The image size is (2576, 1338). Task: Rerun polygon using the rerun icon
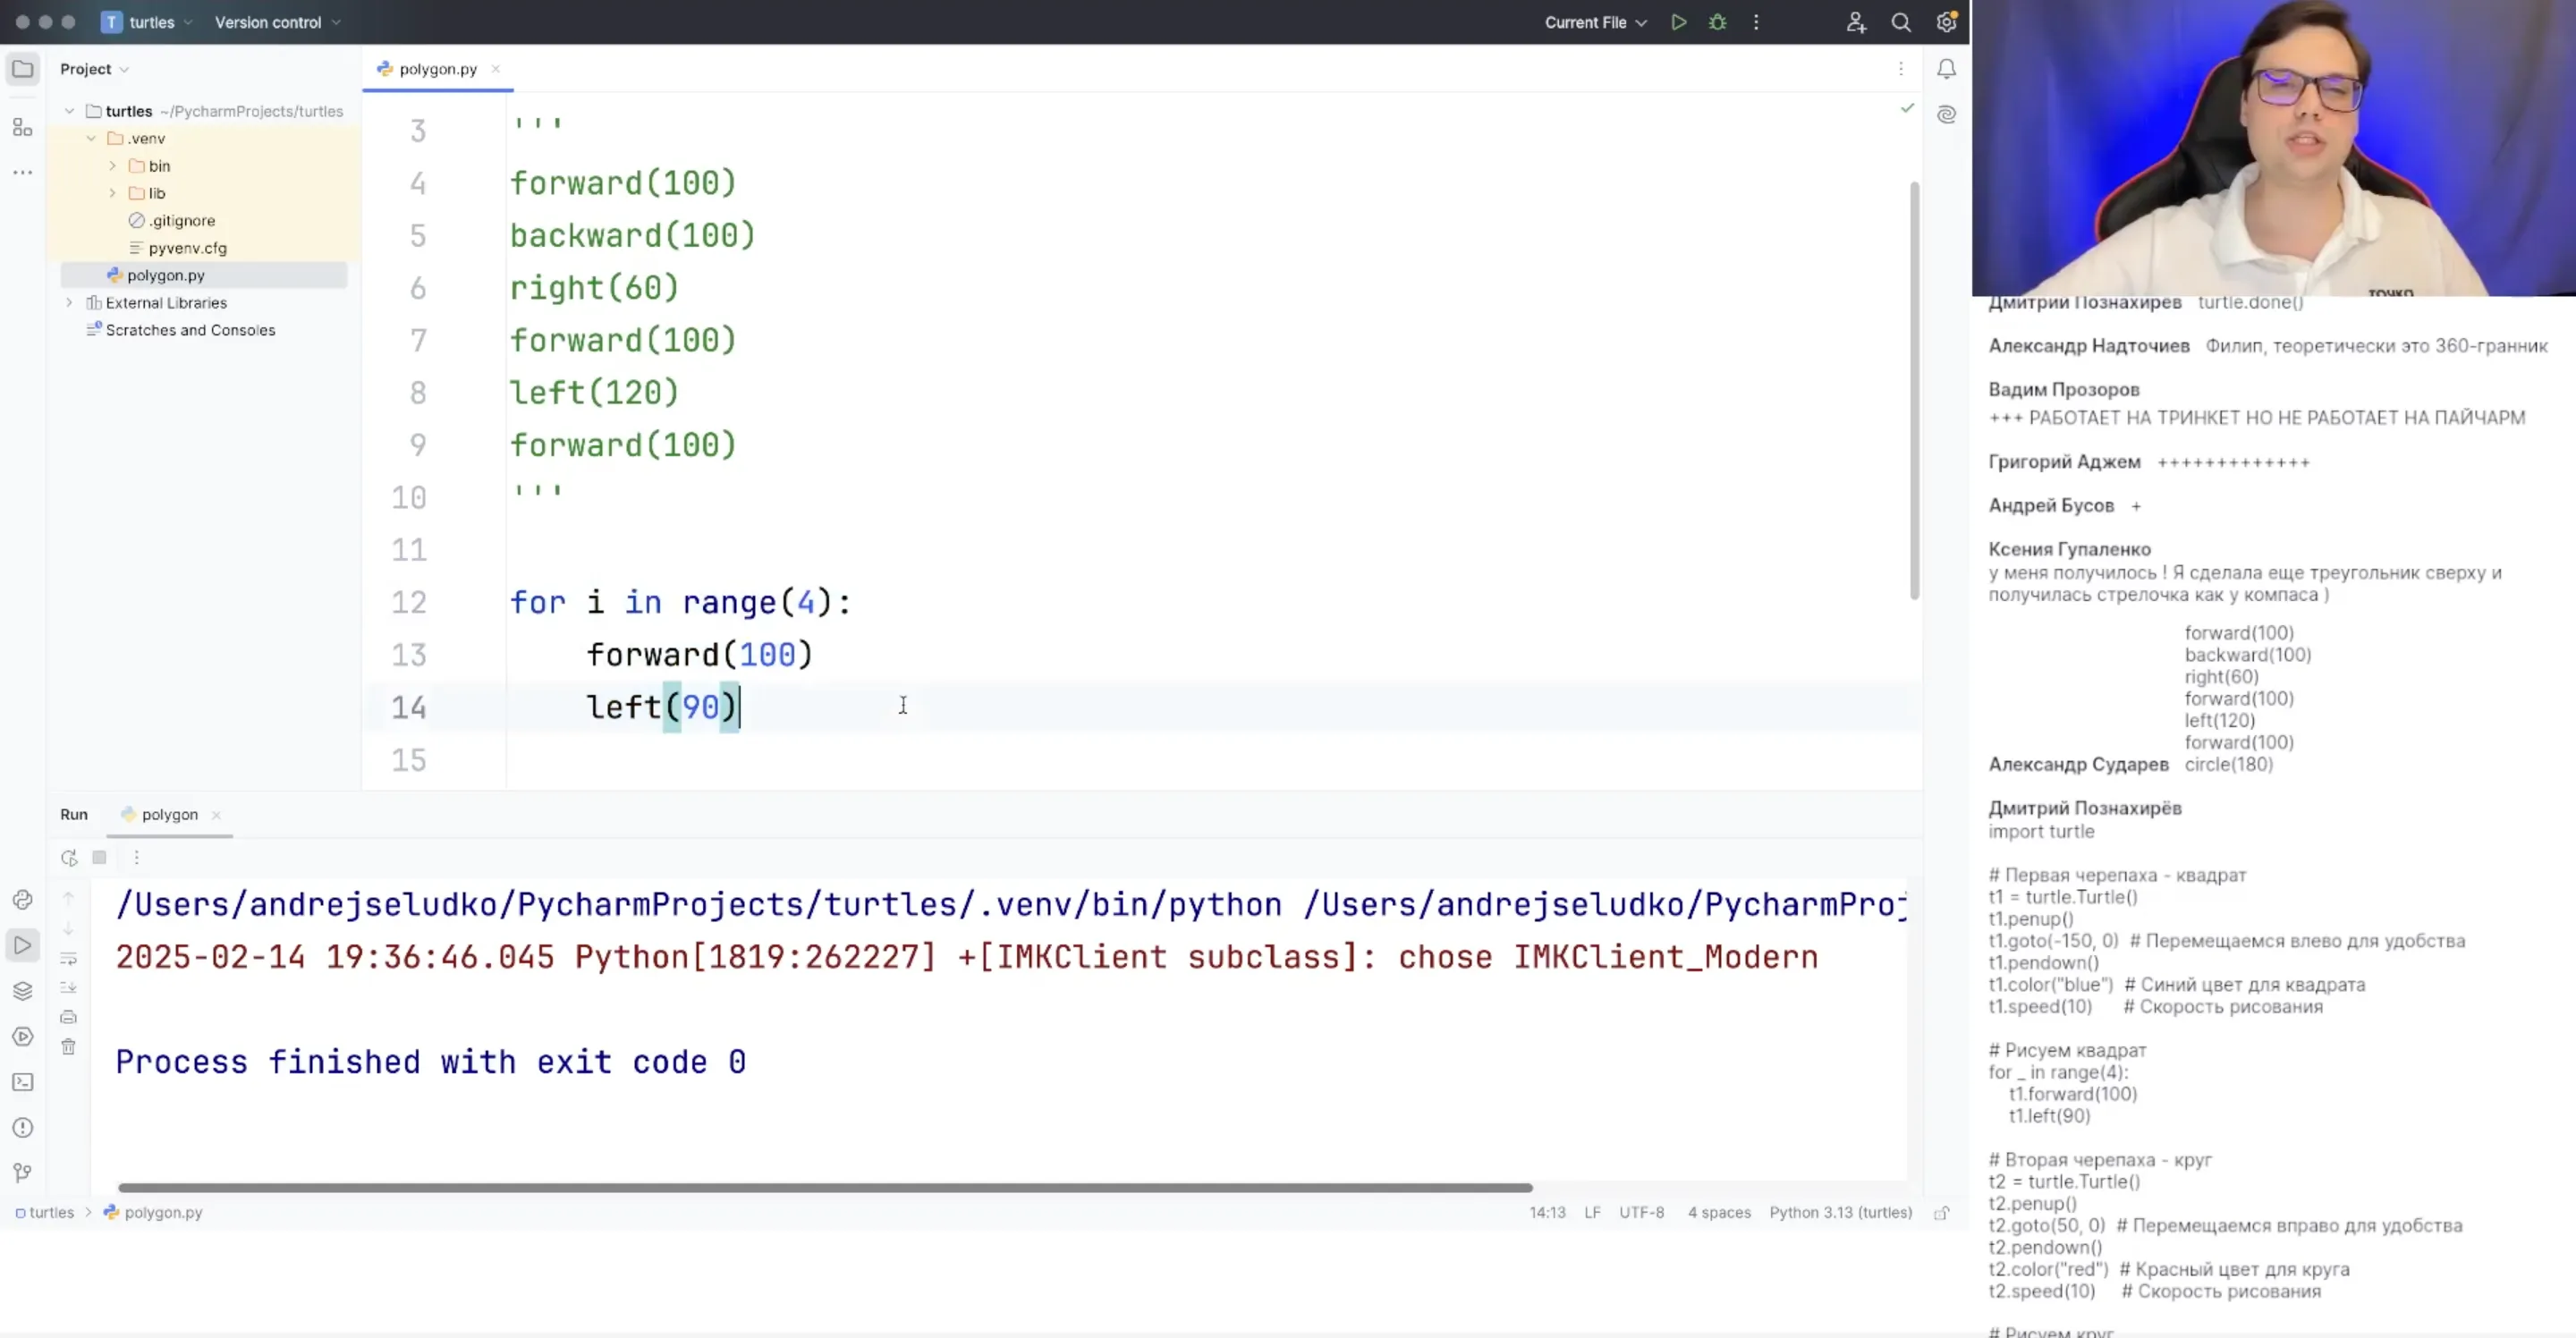click(68, 857)
